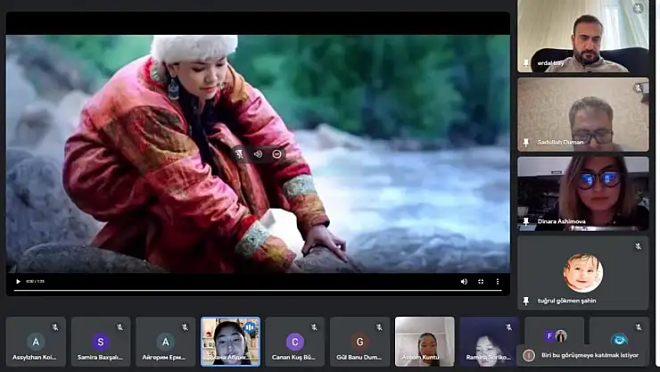660x372 pixels.
Task: Click the muted mic icon on erdal bay's tile
Action: 638,9
